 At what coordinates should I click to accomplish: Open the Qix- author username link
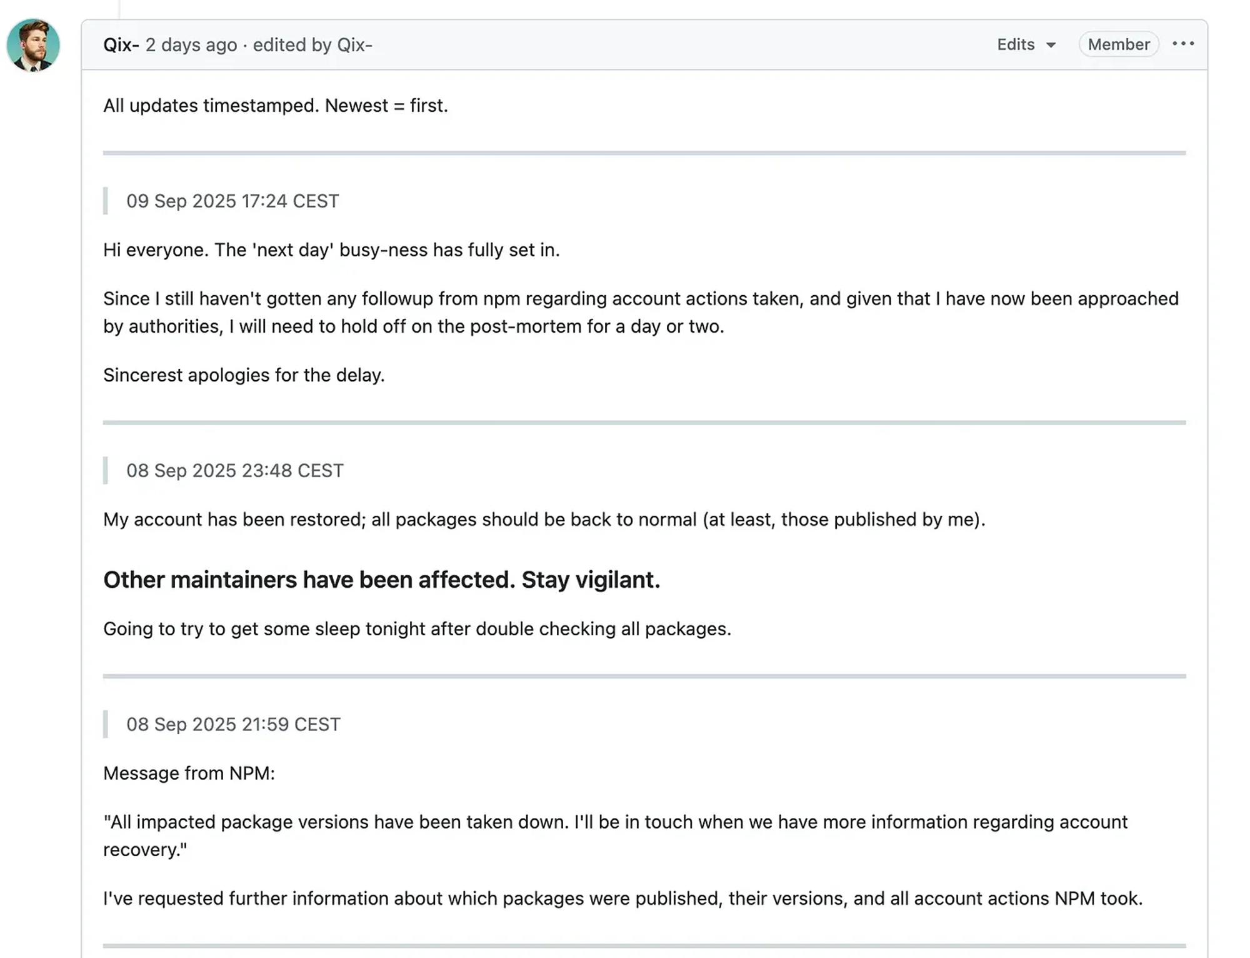pyautogui.click(x=120, y=45)
